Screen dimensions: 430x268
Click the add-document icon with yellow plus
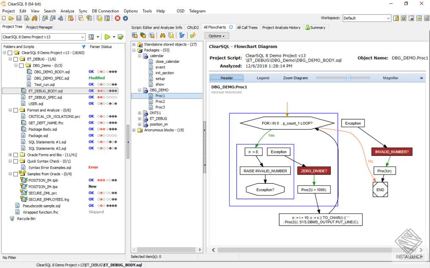click(27, 19)
